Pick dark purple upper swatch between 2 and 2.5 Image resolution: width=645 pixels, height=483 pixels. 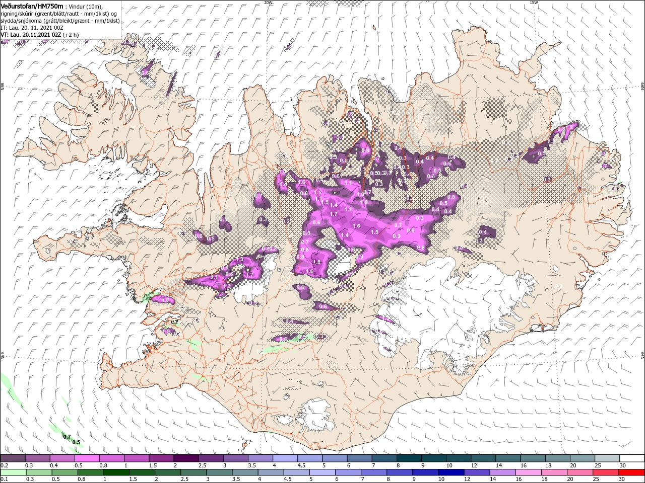(186, 458)
